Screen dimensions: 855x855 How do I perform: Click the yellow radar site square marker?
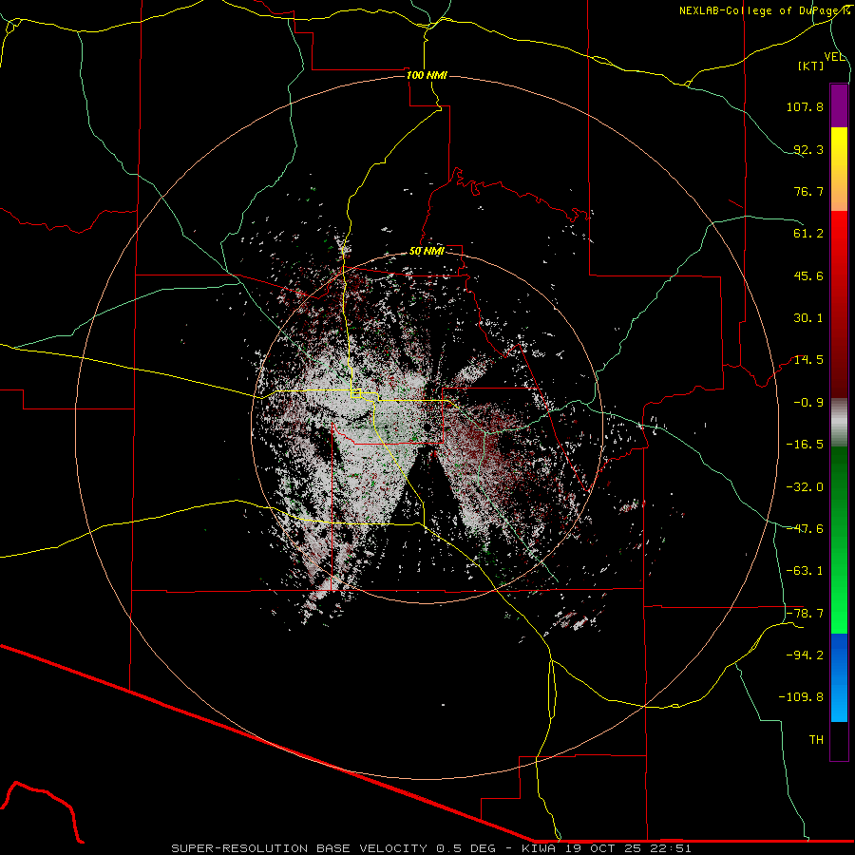point(355,393)
